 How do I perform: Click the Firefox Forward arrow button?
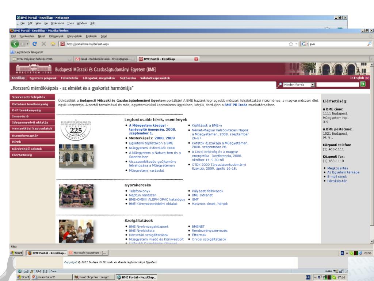tap(22, 44)
